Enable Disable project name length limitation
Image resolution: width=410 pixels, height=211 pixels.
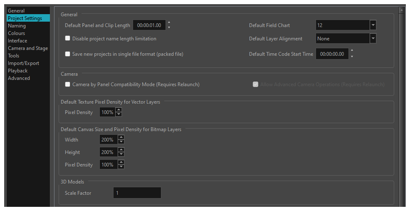click(x=68, y=38)
